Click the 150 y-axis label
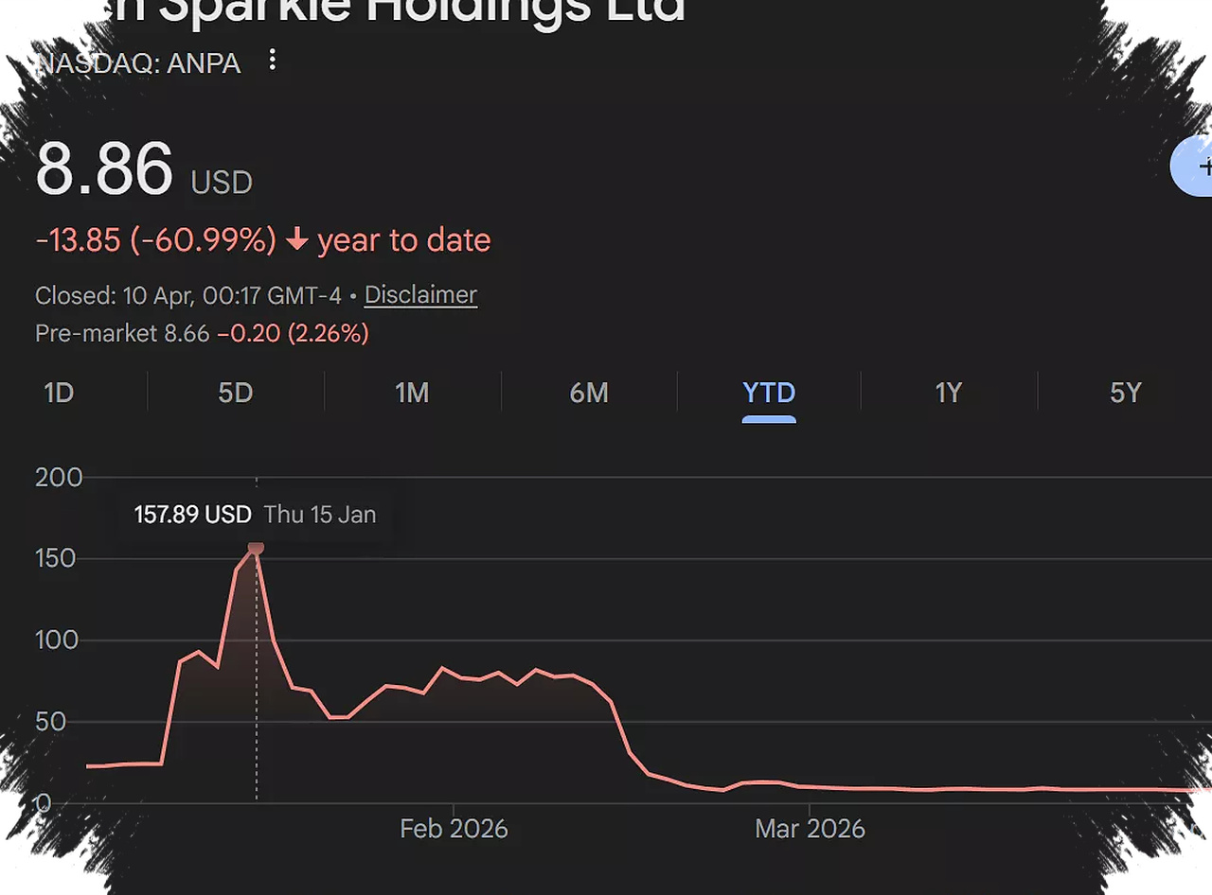1212x895 pixels. click(55, 558)
